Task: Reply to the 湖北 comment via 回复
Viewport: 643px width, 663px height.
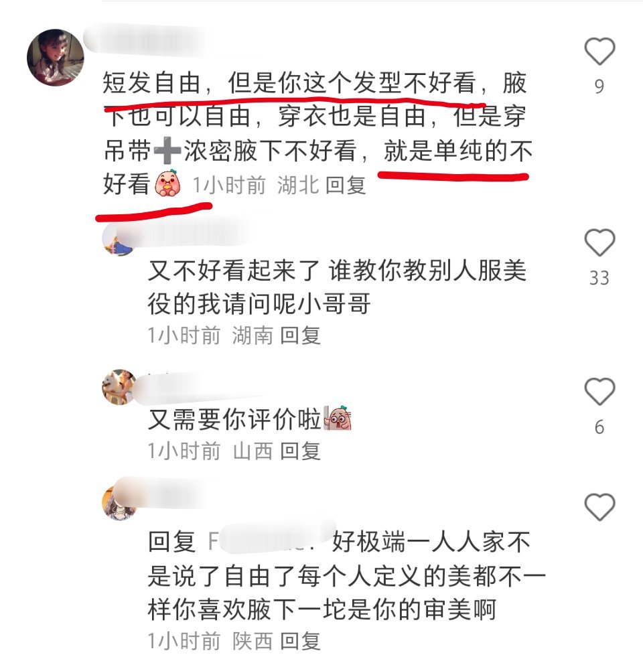Action: [x=346, y=186]
